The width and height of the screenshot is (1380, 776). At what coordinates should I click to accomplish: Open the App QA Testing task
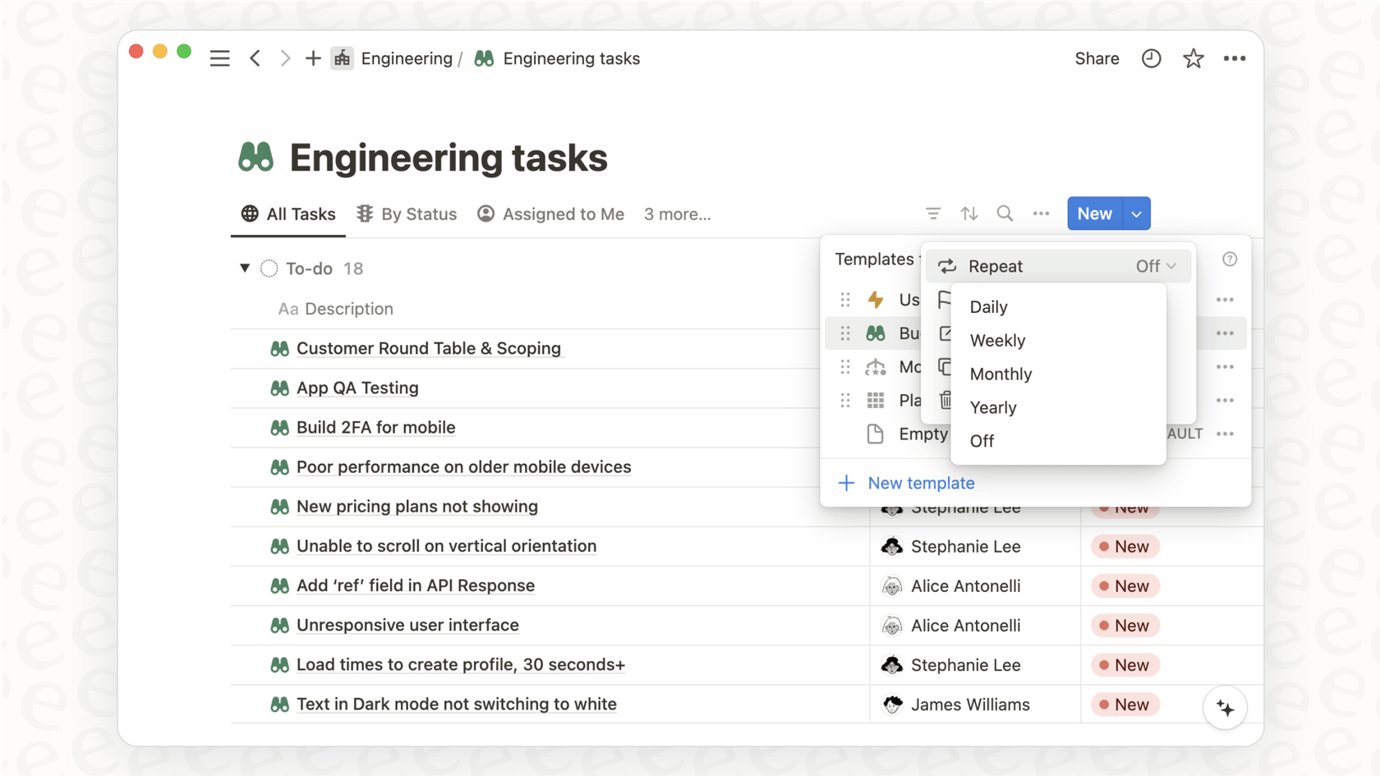[357, 388]
